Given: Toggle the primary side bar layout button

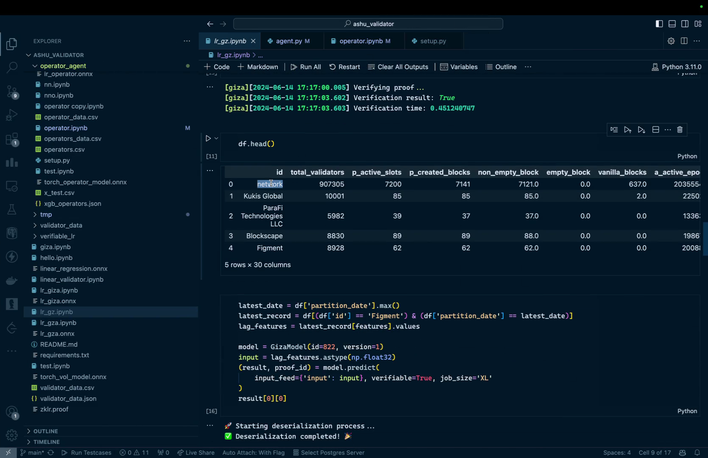Looking at the screenshot, I should (x=659, y=24).
